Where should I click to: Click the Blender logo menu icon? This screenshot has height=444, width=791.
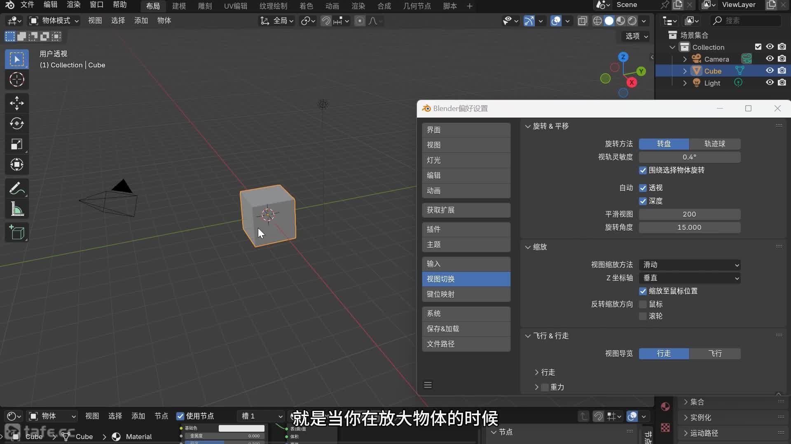click(9, 5)
